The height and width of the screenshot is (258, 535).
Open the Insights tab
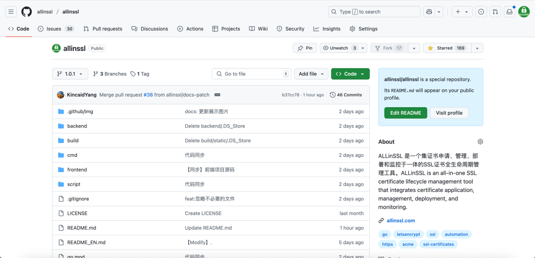[327, 29]
